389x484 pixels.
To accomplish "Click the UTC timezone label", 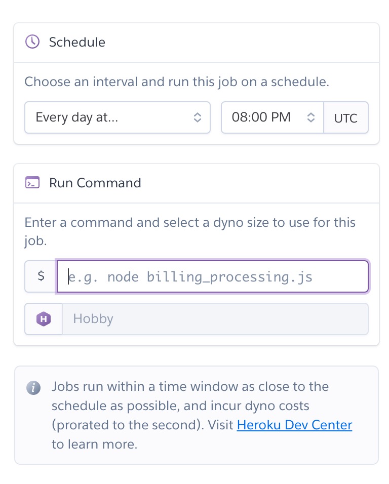I will pos(346,118).
